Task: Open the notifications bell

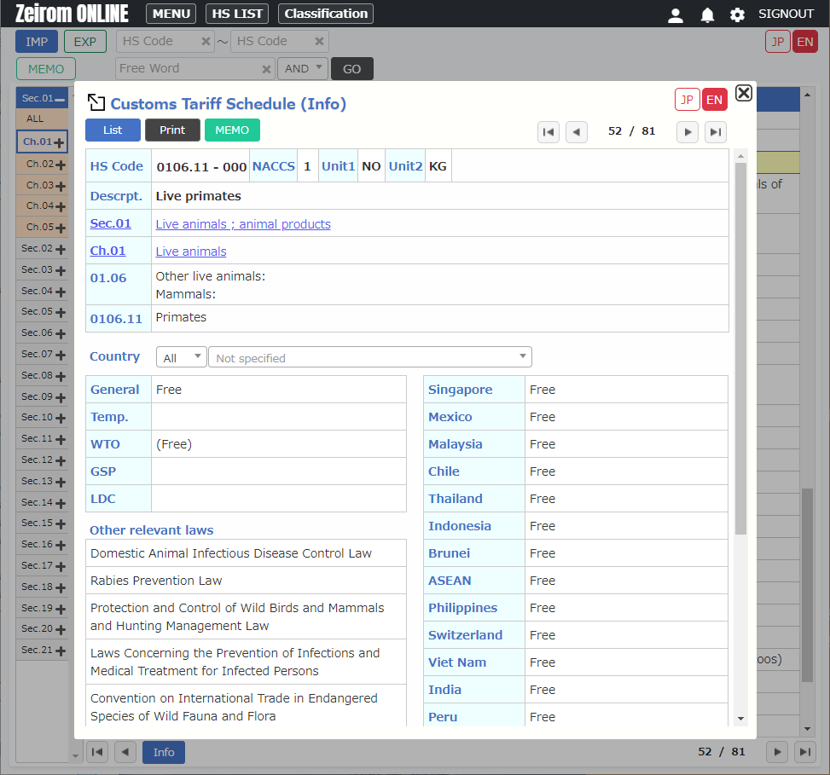Action: pos(707,14)
